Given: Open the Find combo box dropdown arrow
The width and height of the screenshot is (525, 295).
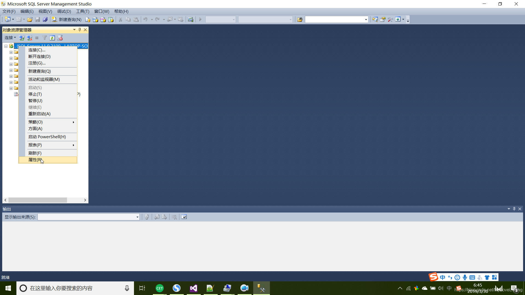Looking at the screenshot, I should tap(366, 19).
